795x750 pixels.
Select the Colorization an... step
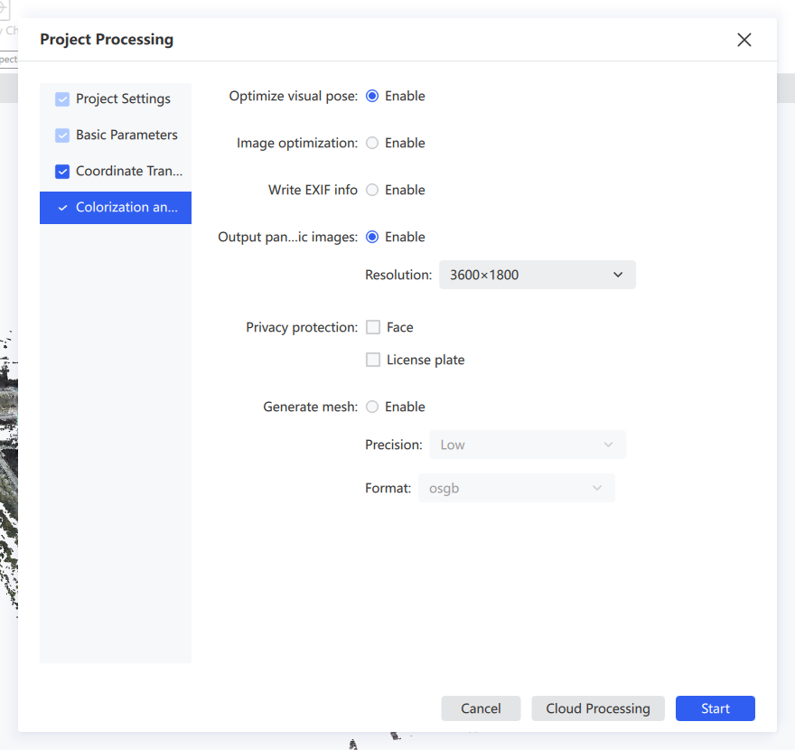click(116, 208)
